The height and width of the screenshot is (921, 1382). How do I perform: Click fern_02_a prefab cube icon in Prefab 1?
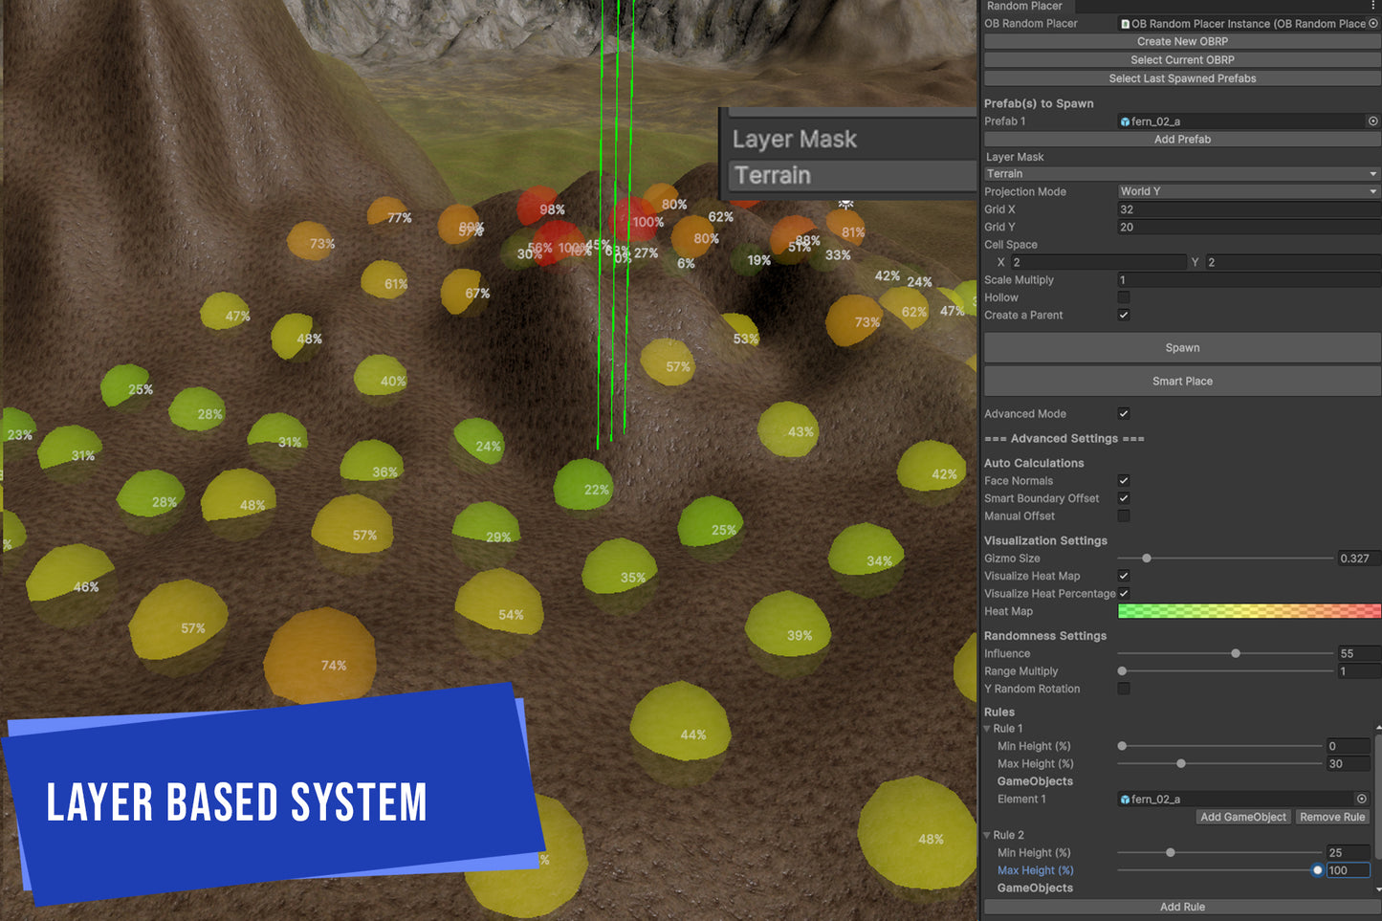click(x=1125, y=122)
